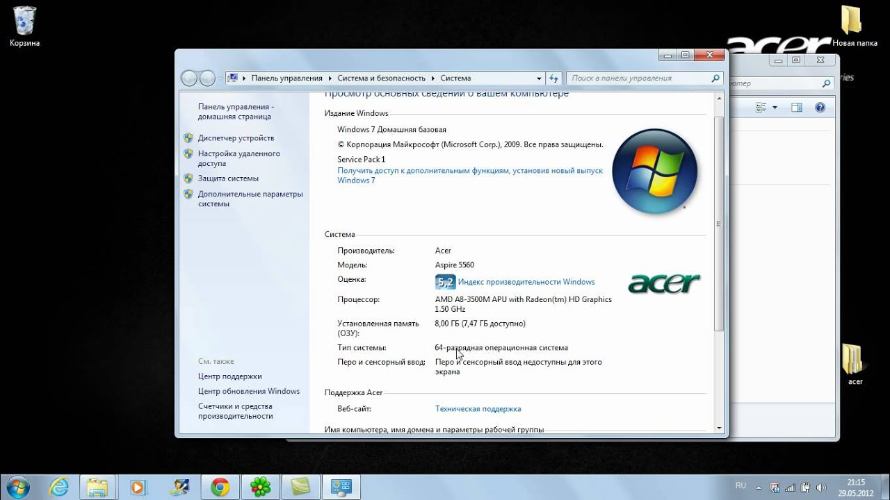Click the get new Windows 7 edition link
Screen dimensions: 890x500
(470, 175)
